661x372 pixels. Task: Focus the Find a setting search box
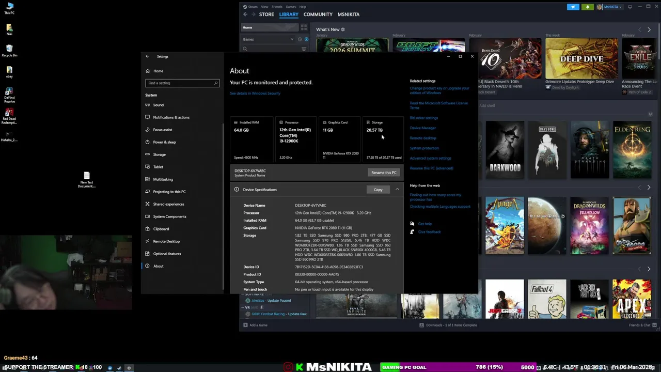182,83
